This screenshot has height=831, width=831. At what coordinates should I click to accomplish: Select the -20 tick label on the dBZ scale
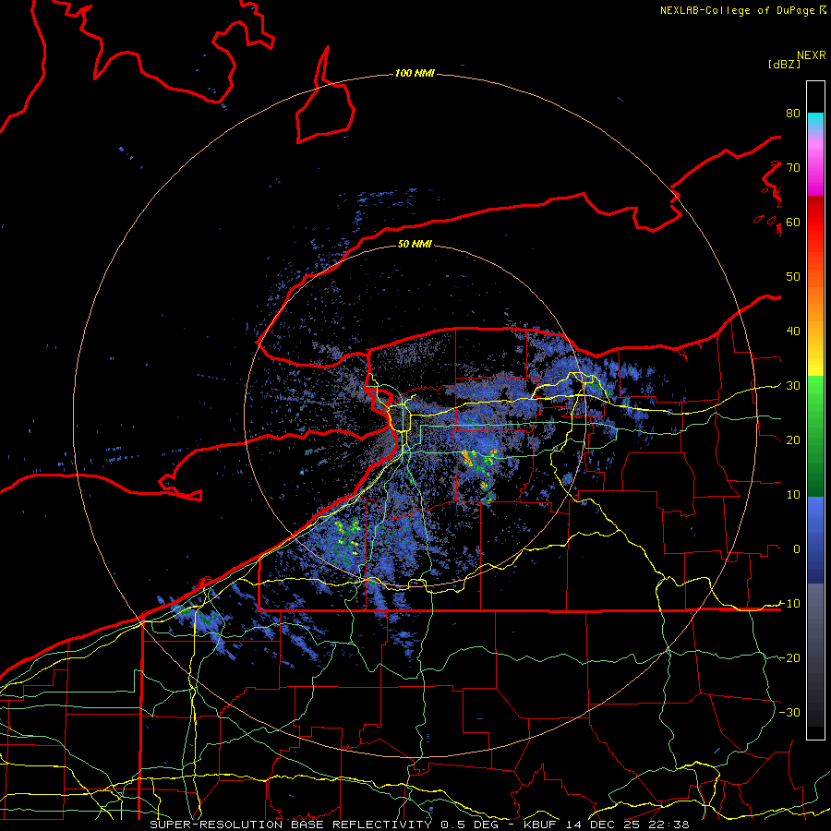pos(789,658)
